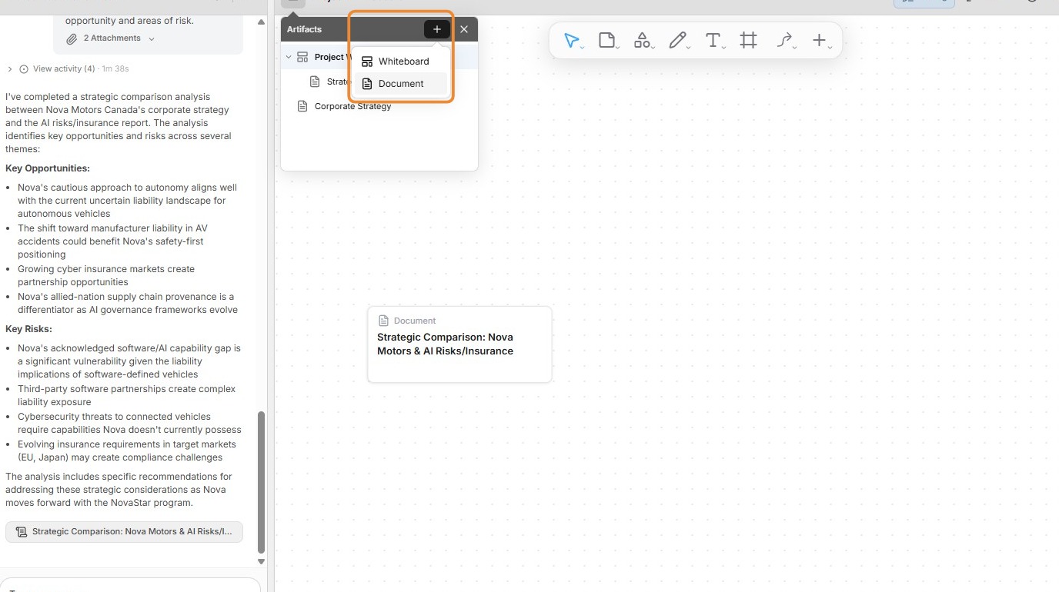Click bullet about software/AI capability gap
The height and width of the screenshot is (592, 1059).
point(129,361)
